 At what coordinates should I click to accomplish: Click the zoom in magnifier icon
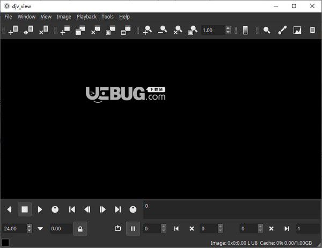pos(147,31)
